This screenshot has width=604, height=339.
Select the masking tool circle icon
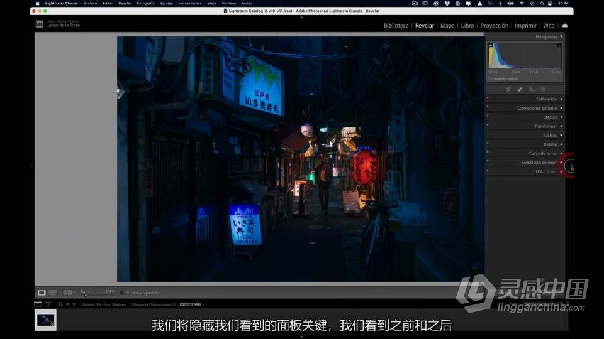click(544, 90)
